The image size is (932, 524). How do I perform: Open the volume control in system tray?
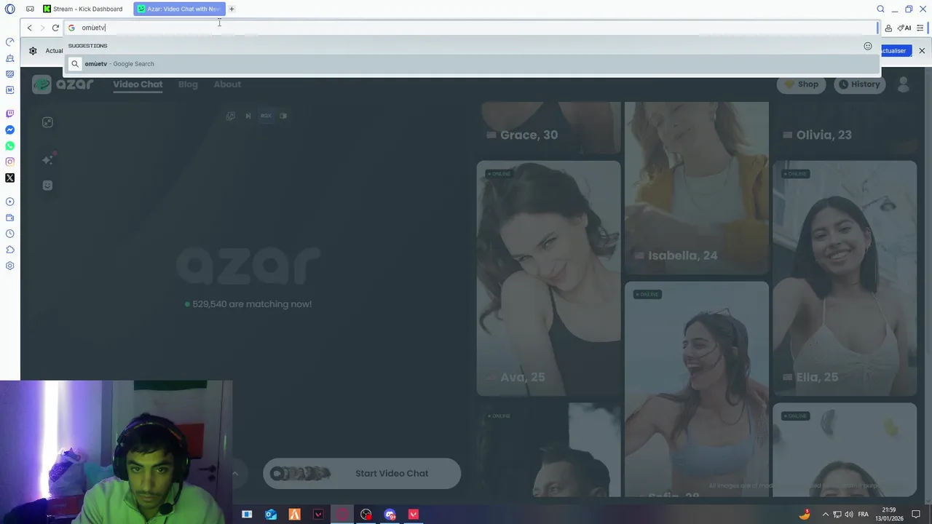point(849,515)
